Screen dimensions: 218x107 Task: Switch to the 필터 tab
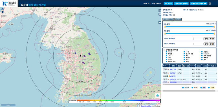[168, 19]
